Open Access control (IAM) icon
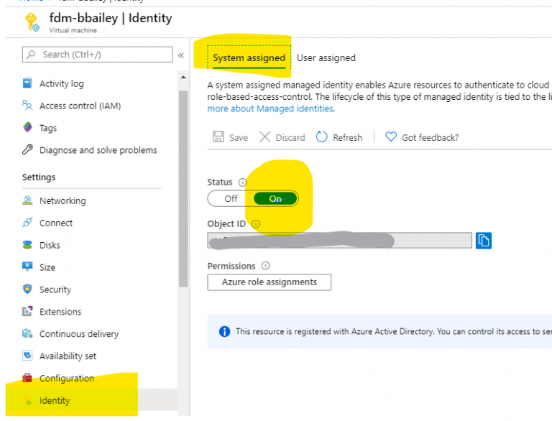This screenshot has height=421, width=552. [27, 106]
